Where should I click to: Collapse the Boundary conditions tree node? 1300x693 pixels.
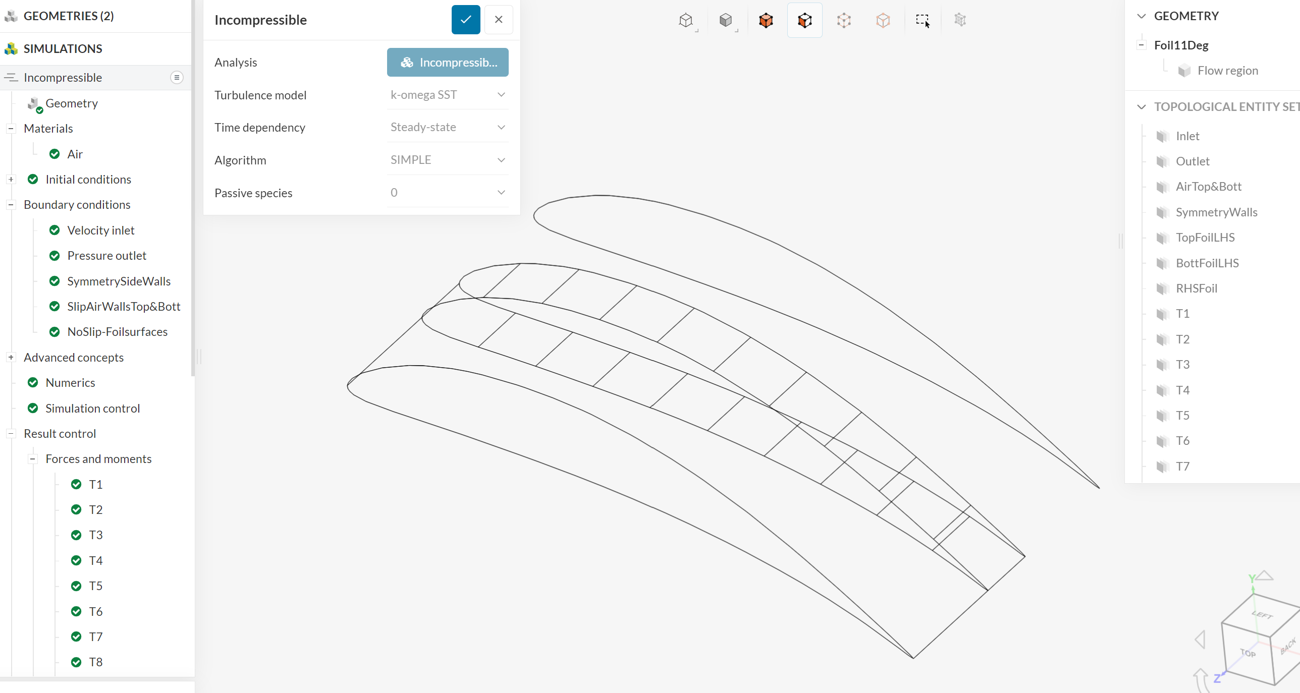[11, 205]
